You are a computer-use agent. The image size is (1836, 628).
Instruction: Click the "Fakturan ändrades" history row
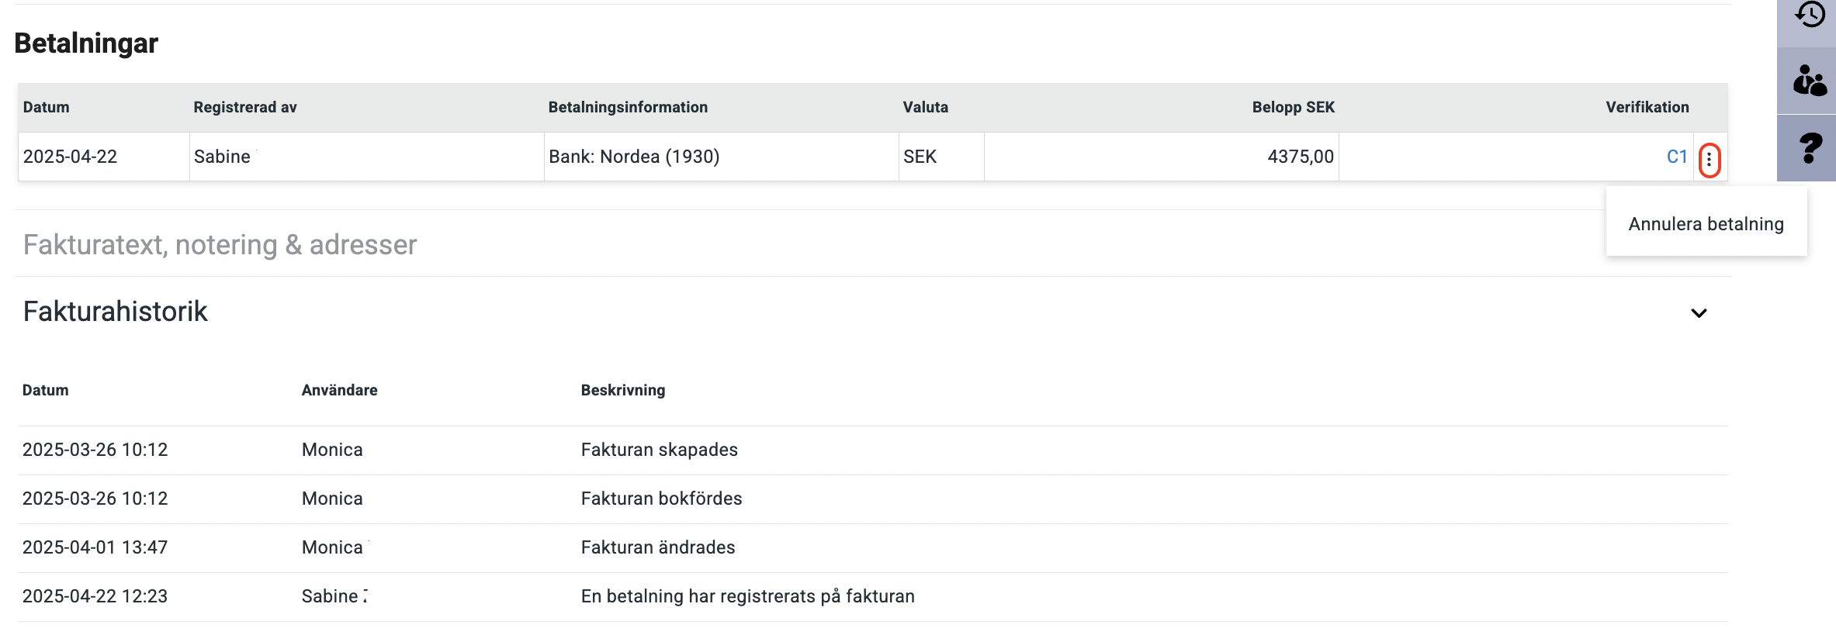click(x=657, y=547)
